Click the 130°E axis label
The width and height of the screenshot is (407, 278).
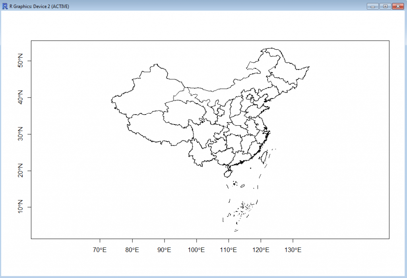point(293,250)
